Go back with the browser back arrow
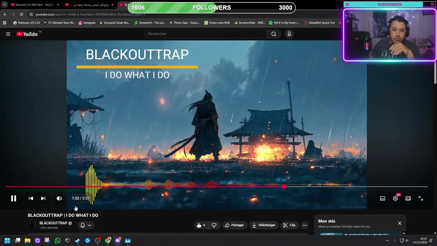This screenshot has width=437, height=246. click(x=5, y=14)
